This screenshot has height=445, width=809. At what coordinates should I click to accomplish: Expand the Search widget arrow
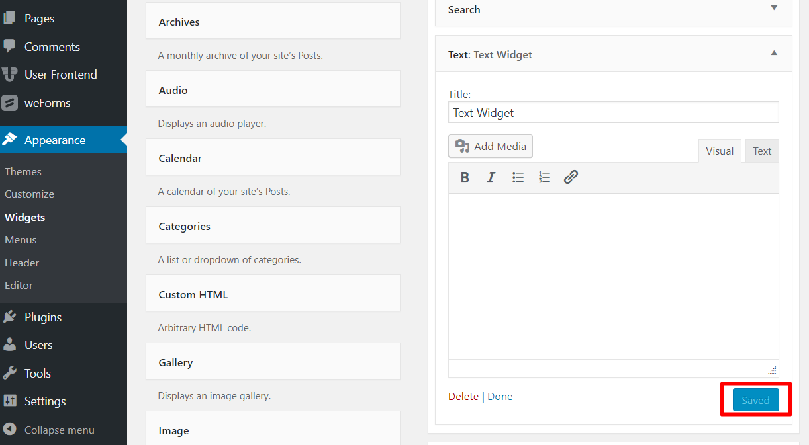click(774, 8)
